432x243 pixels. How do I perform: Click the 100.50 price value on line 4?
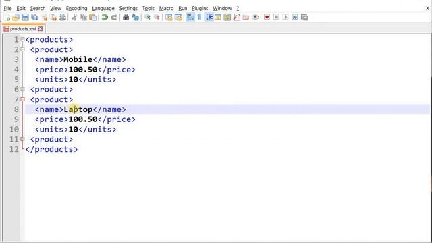point(83,70)
